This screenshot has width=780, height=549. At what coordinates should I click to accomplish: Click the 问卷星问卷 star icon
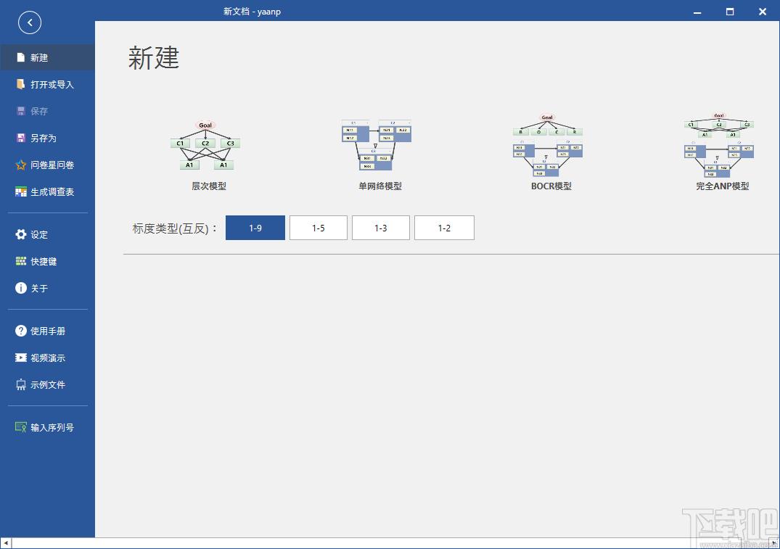tap(20, 165)
